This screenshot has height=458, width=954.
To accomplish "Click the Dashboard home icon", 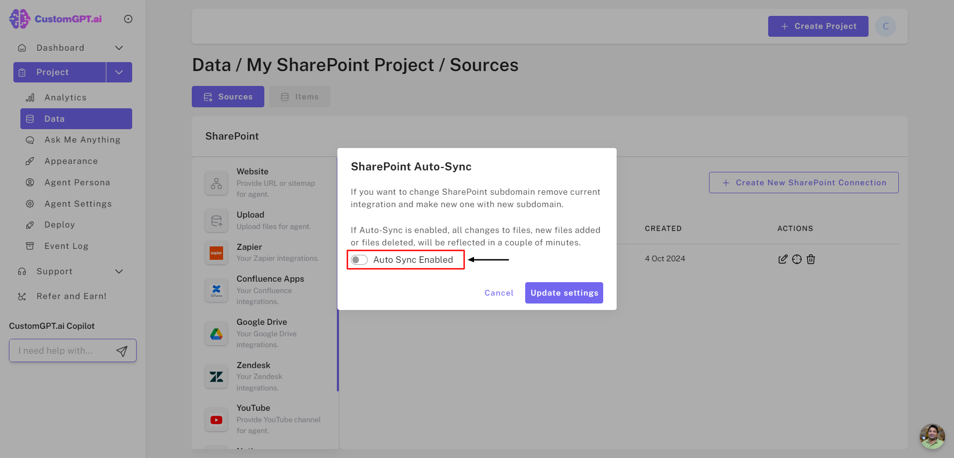I will point(22,48).
